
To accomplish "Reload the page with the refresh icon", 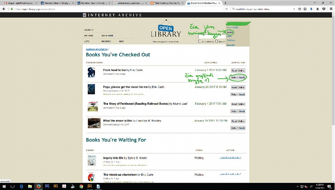I will (x=227, y=9).
